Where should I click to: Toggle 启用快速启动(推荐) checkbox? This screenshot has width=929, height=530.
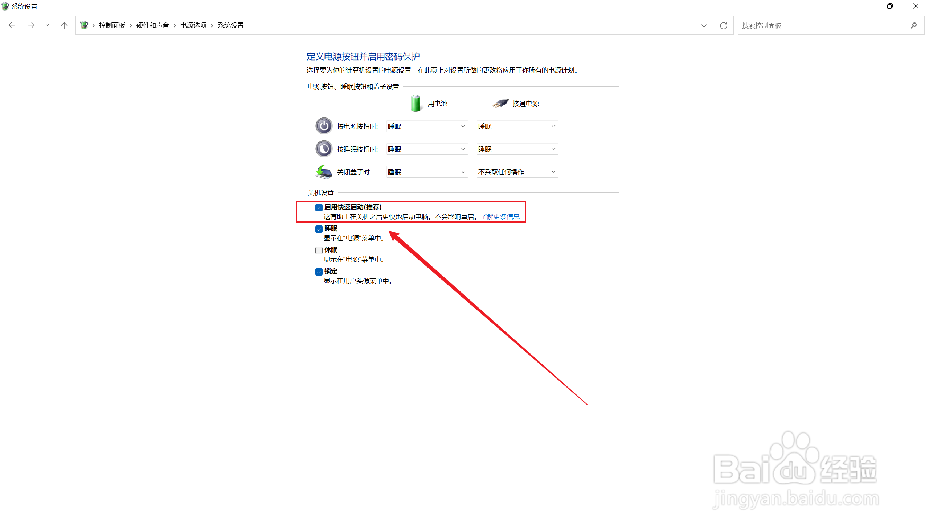click(319, 207)
